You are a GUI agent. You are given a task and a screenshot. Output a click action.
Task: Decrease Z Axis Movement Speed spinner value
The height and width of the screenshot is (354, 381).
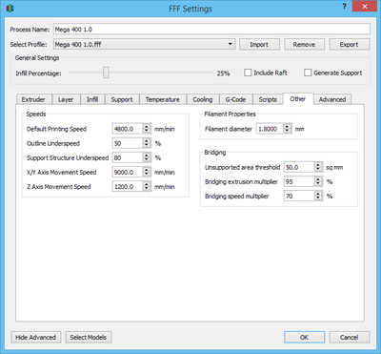click(147, 189)
